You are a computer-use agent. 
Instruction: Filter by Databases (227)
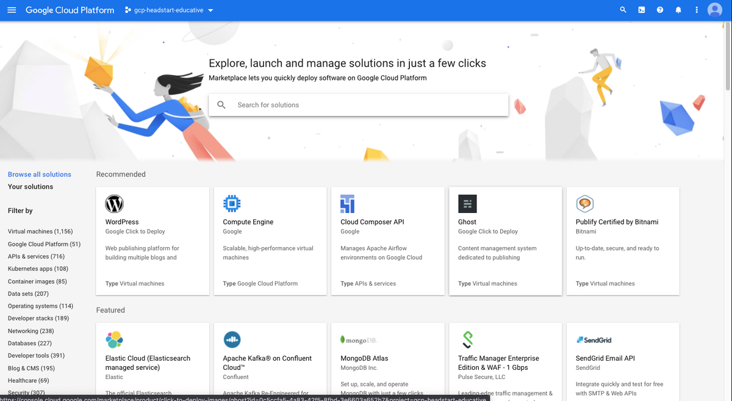(30, 343)
